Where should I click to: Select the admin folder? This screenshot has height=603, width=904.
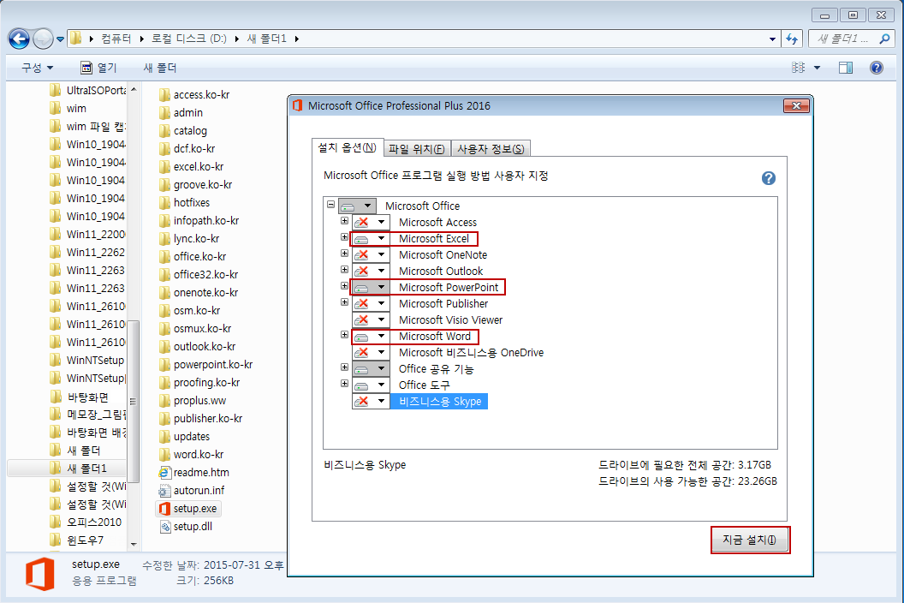(x=181, y=112)
